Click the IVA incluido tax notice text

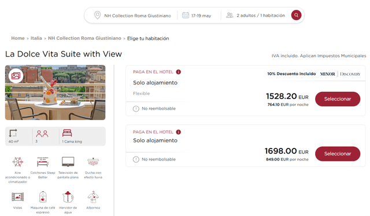point(319,56)
